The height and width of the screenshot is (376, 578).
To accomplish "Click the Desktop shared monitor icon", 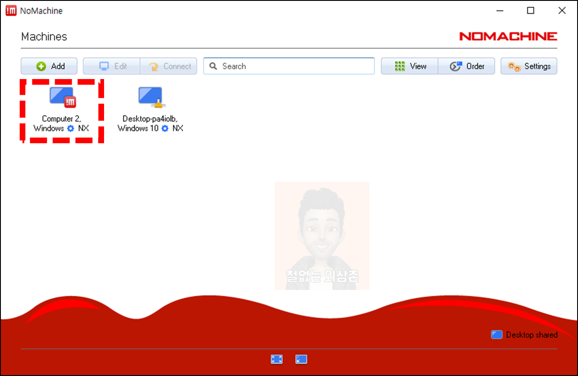I will [x=497, y=335].
